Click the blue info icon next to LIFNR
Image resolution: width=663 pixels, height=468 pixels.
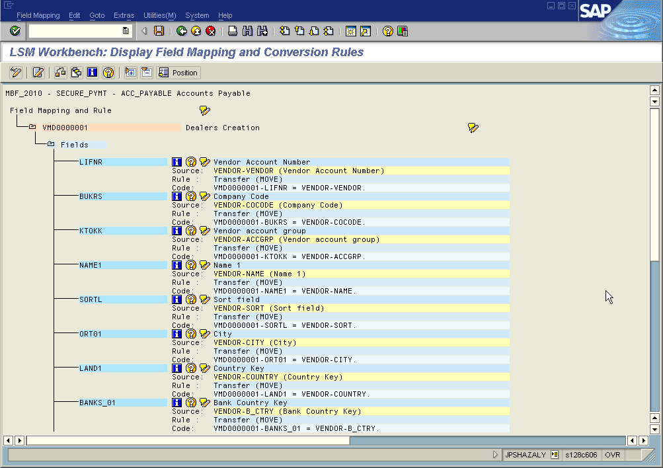(176, 161)
